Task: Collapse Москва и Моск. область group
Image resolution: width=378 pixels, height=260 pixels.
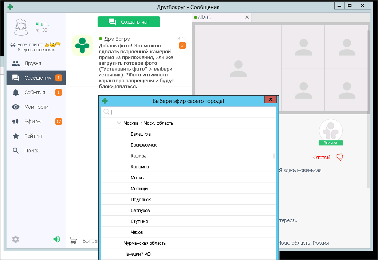Action: pos(119,123)
